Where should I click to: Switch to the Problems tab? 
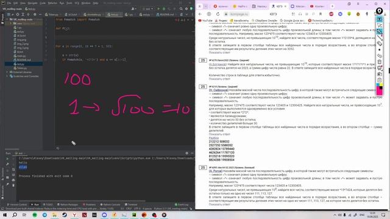89,204
